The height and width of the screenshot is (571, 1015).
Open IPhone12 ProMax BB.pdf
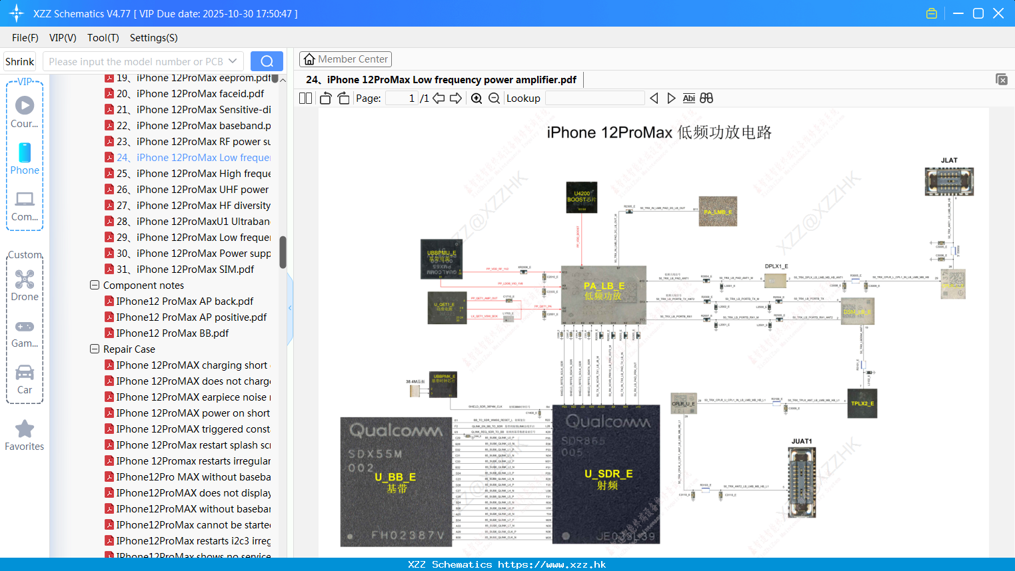coord(172,333)
